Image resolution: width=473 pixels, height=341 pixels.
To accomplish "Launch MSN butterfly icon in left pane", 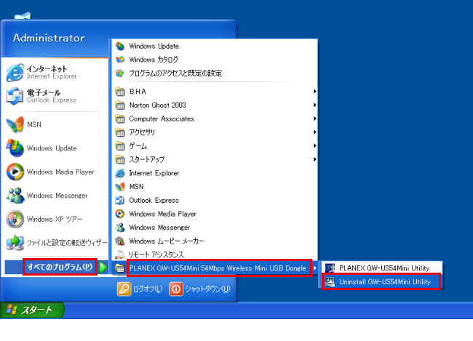I will click(15, 124).
